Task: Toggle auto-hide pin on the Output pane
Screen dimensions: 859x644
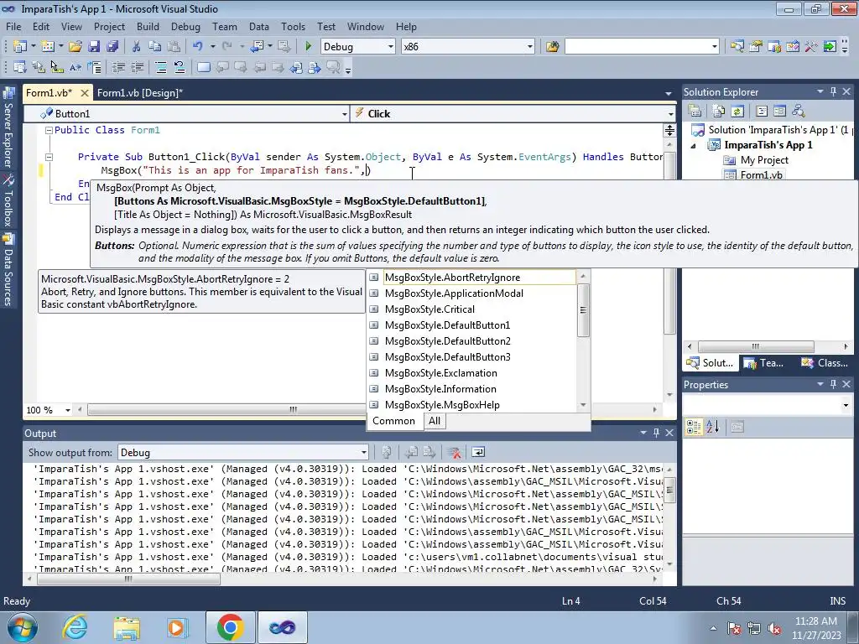Action: [x=656, y=433]
